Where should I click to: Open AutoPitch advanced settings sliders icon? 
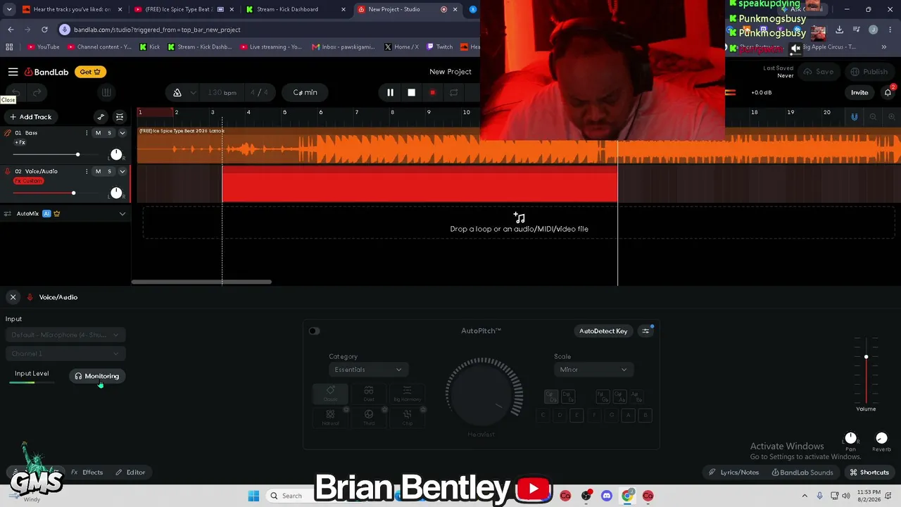tap(645, 331)
